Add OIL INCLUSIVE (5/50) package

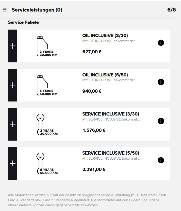click(13, 85)
